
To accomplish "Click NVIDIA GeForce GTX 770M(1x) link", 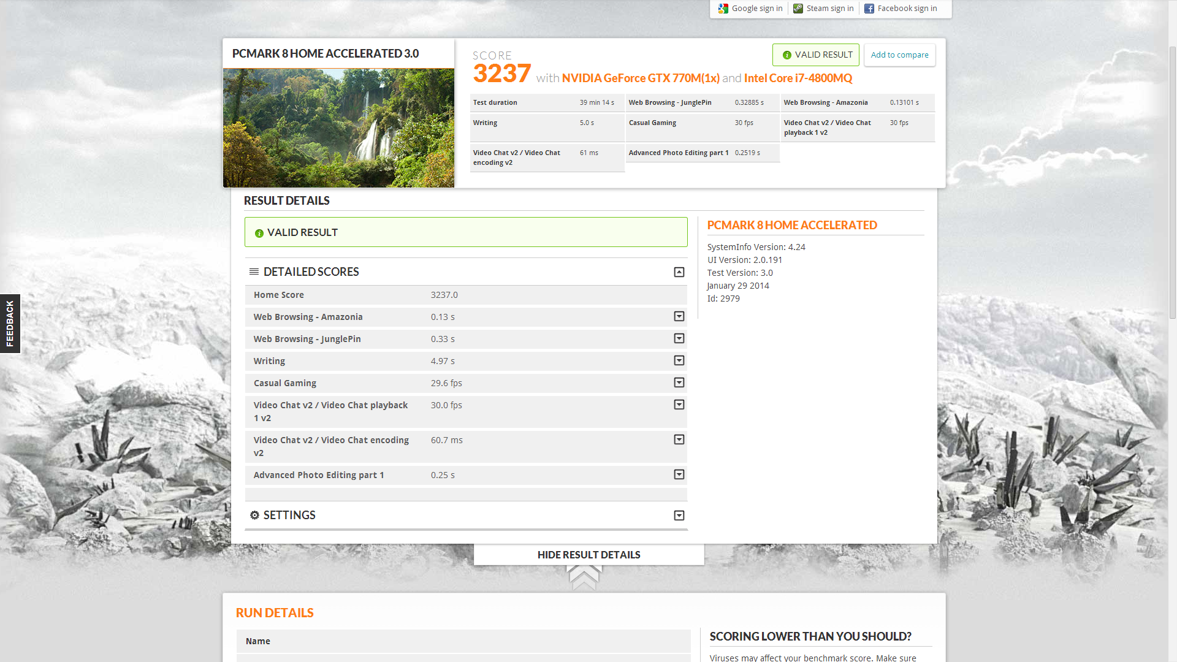I will pos(641,78).
